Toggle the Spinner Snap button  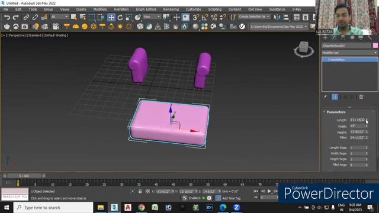223,17
